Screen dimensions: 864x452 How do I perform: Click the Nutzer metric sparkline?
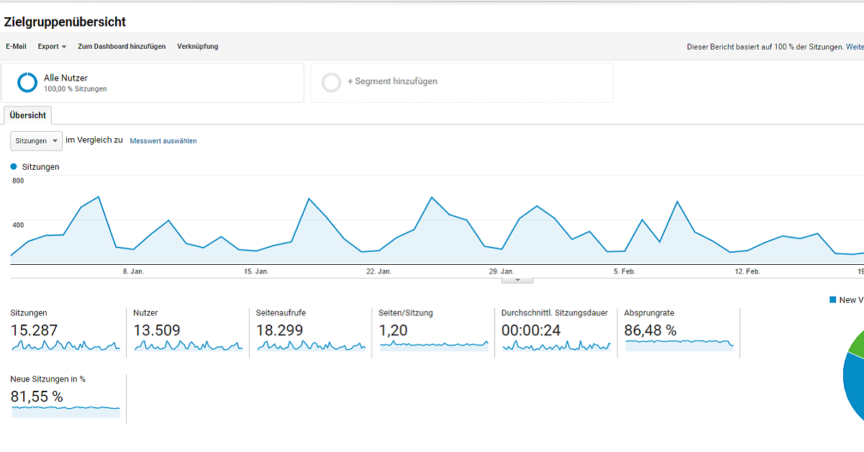(x=186, y=345)
